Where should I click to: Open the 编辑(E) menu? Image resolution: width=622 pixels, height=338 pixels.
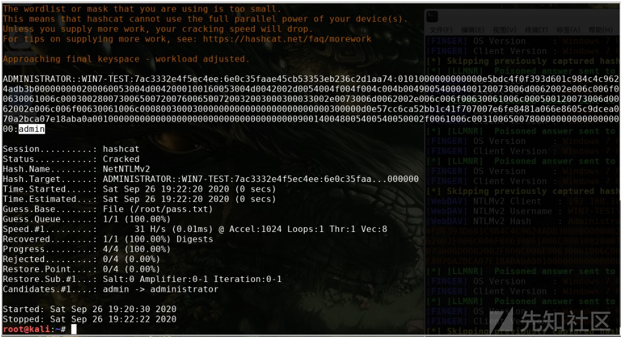coord(472,30)
